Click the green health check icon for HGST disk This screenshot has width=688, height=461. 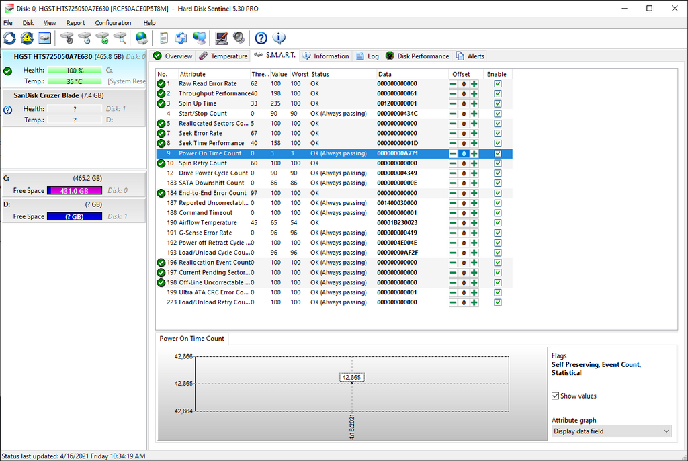[x=7, y=71]
